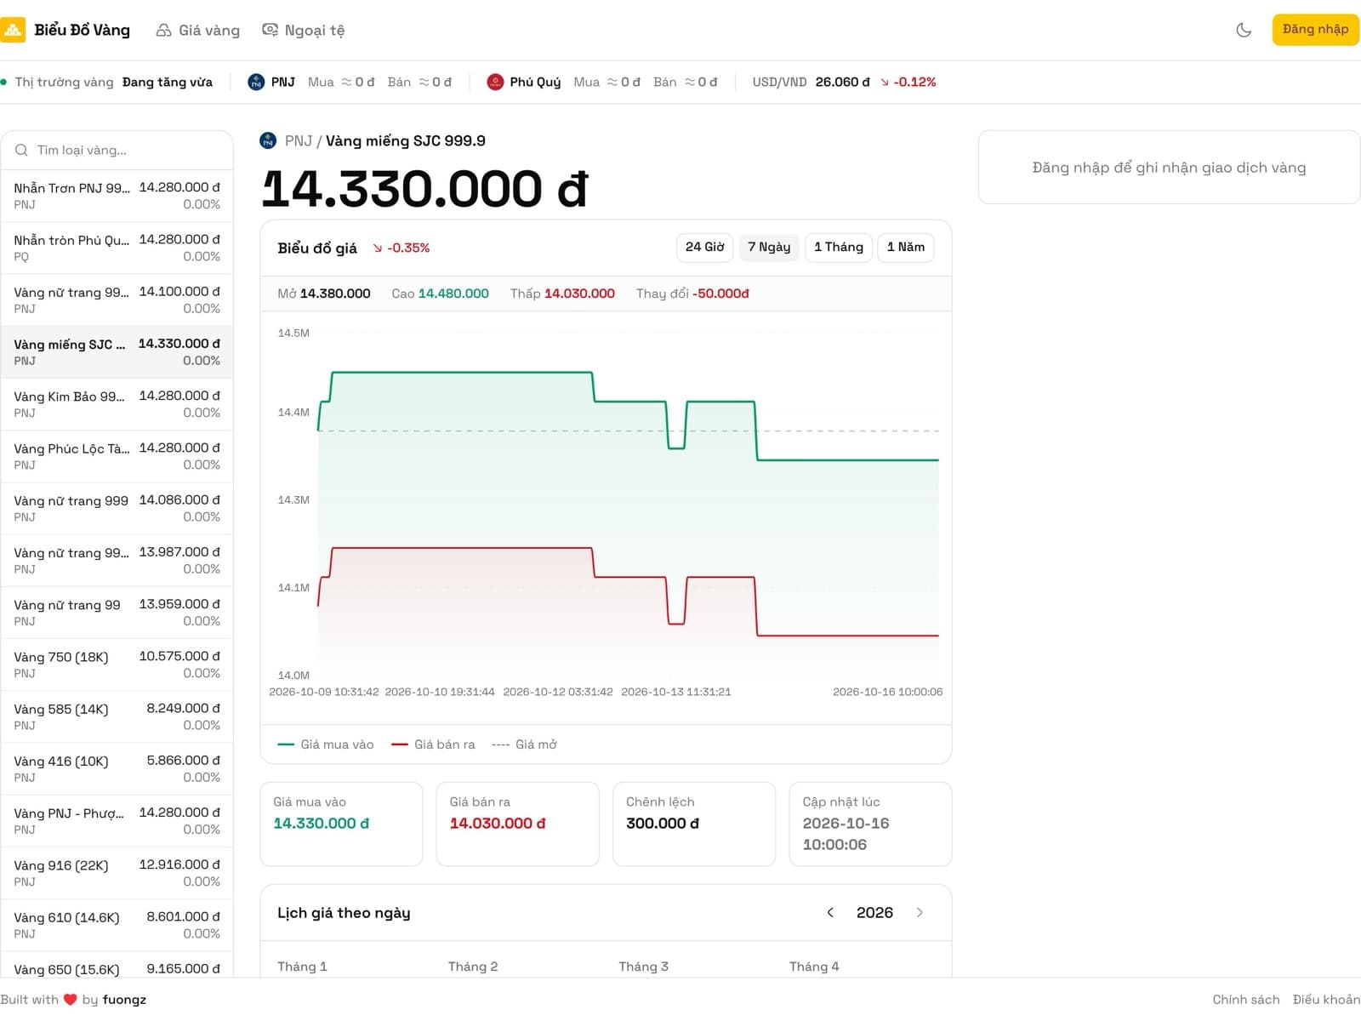Click the Phú Quý logo in the ticker bar
Screen dimensions: 1361x1021
click(x=495, y=82)
